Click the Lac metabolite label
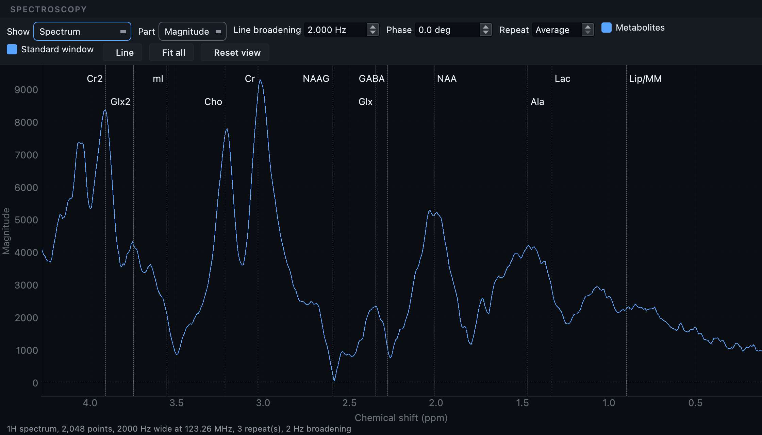Viewport: 762px width, 435px height. 563,79
